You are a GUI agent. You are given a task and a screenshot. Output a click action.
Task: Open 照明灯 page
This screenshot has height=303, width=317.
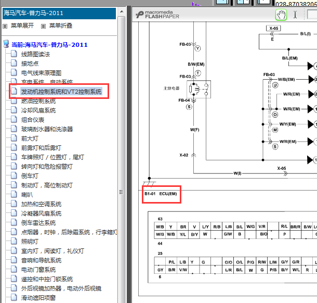coord(30,242)
